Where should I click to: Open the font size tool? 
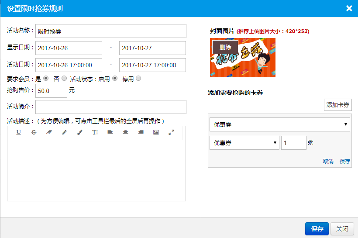(x=95, y=132)
